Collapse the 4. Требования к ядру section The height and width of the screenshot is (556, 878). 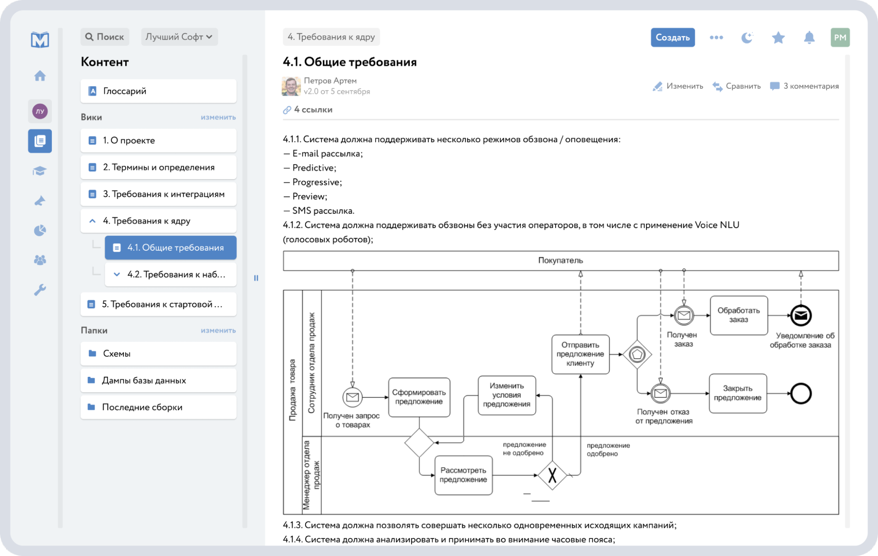coord(93,221)
